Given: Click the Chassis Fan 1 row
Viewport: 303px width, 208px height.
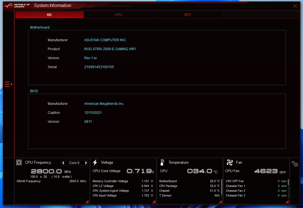Looking at the screenshot, I should click(x=256, y=186).
